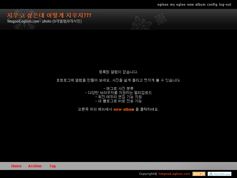Click hmgood.egloos.com - photo subtitle text
The image size is (237, 178).
45,21
